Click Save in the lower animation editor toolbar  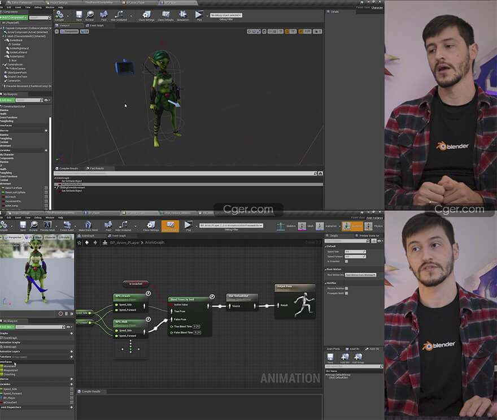pos(23,226)
